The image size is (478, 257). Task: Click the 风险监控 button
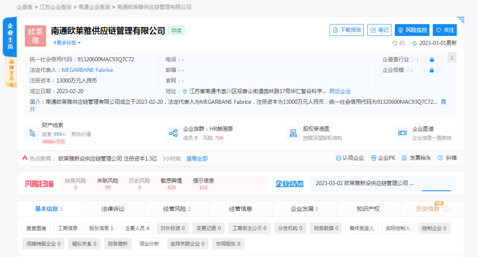(412, 30)
